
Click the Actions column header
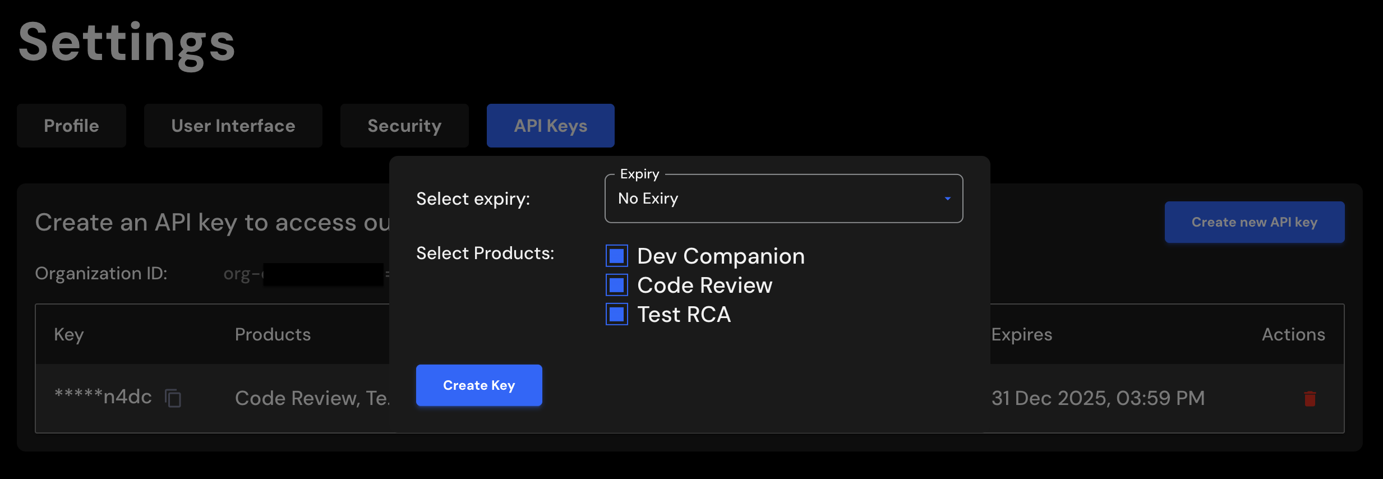pyautogui.click(x=1294, y=334)
